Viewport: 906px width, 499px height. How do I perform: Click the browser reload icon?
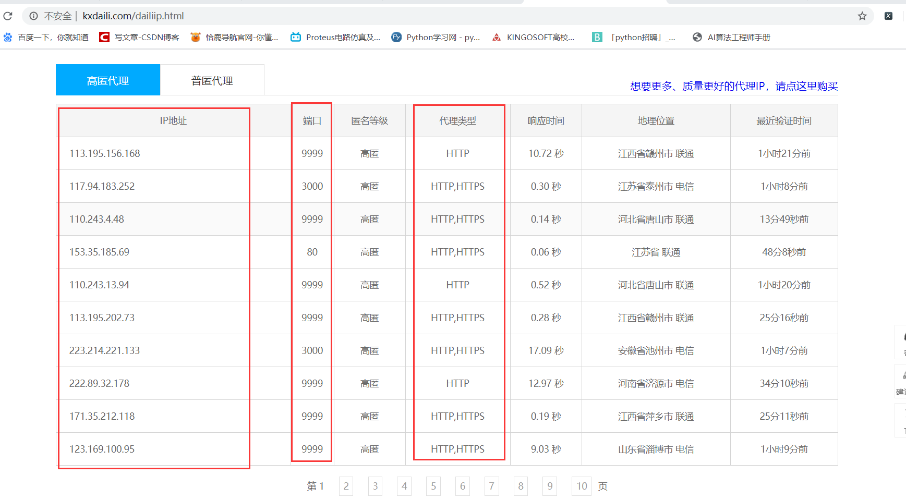[8, 16]
